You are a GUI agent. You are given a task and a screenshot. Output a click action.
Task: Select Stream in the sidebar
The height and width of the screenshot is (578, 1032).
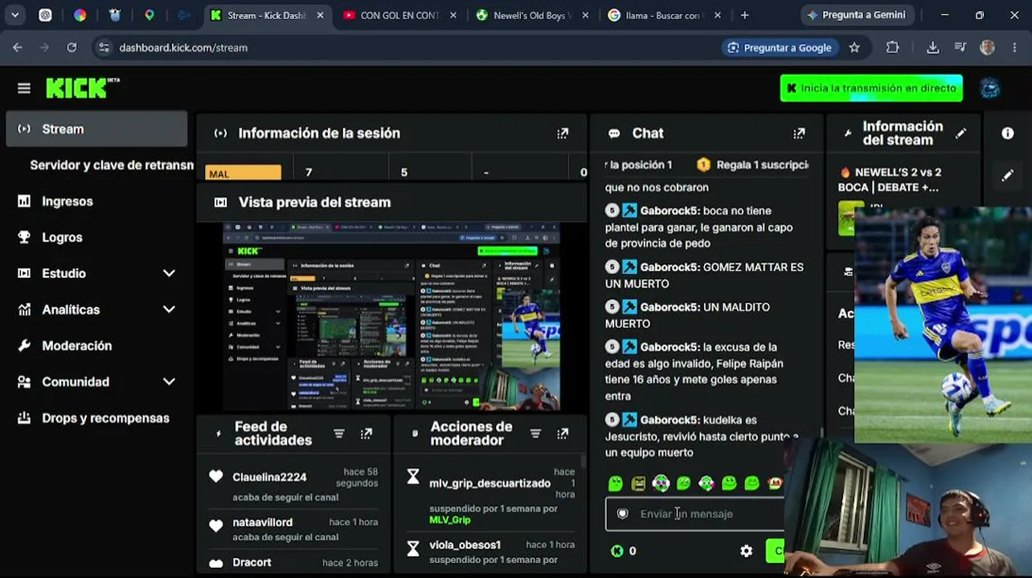click(96, 129)
